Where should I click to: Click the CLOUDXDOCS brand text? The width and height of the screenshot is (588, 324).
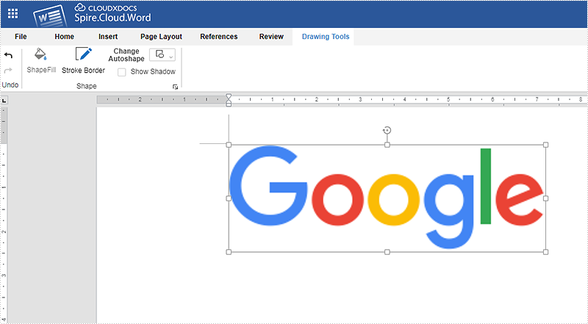tap(112, 8)
